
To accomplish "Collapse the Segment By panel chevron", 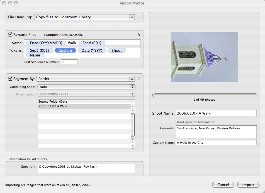I will pyautogui.click(x=138, y=78).
